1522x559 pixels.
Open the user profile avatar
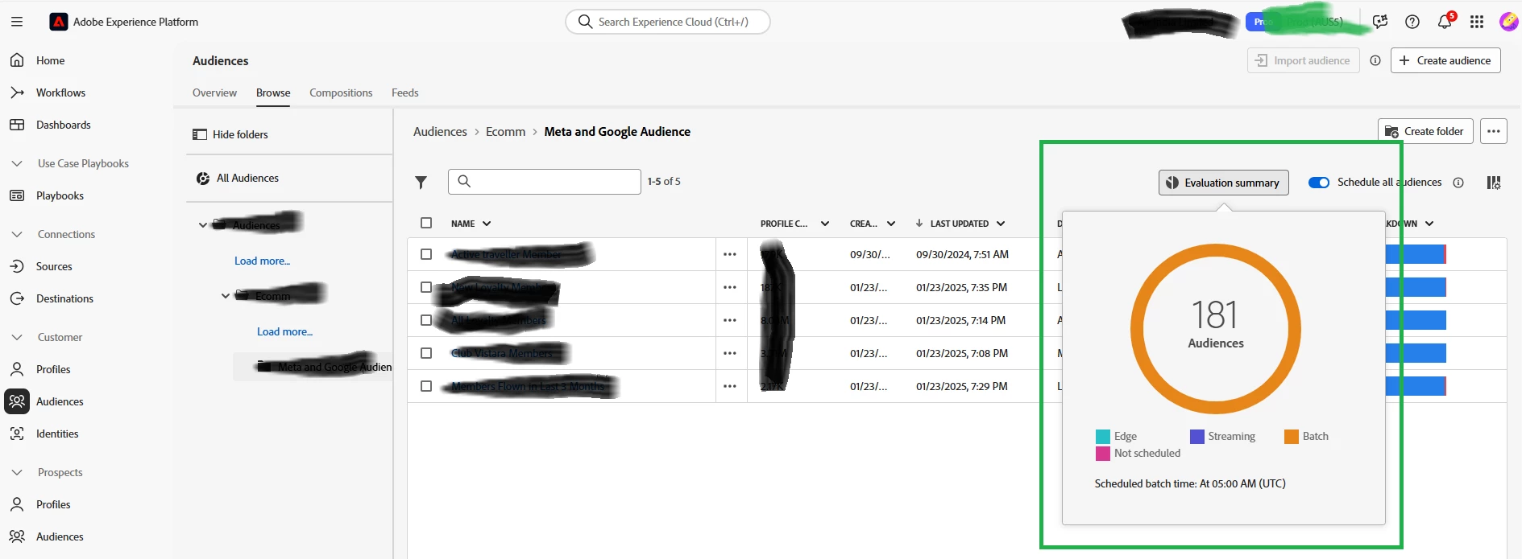[x=1509, y=22]
